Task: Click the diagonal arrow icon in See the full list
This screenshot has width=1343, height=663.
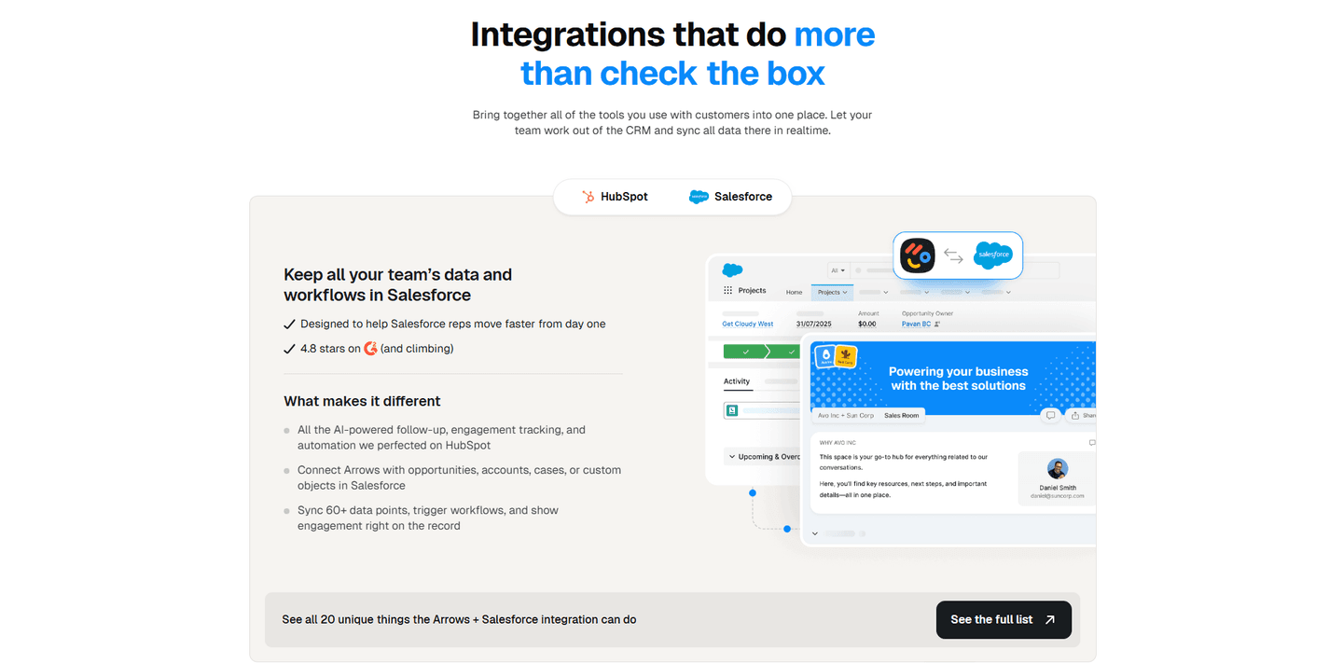Action: tap(1049, 619)
